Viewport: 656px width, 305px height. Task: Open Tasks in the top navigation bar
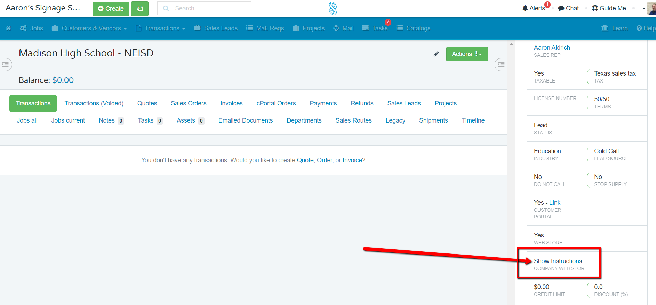(375, 28)
